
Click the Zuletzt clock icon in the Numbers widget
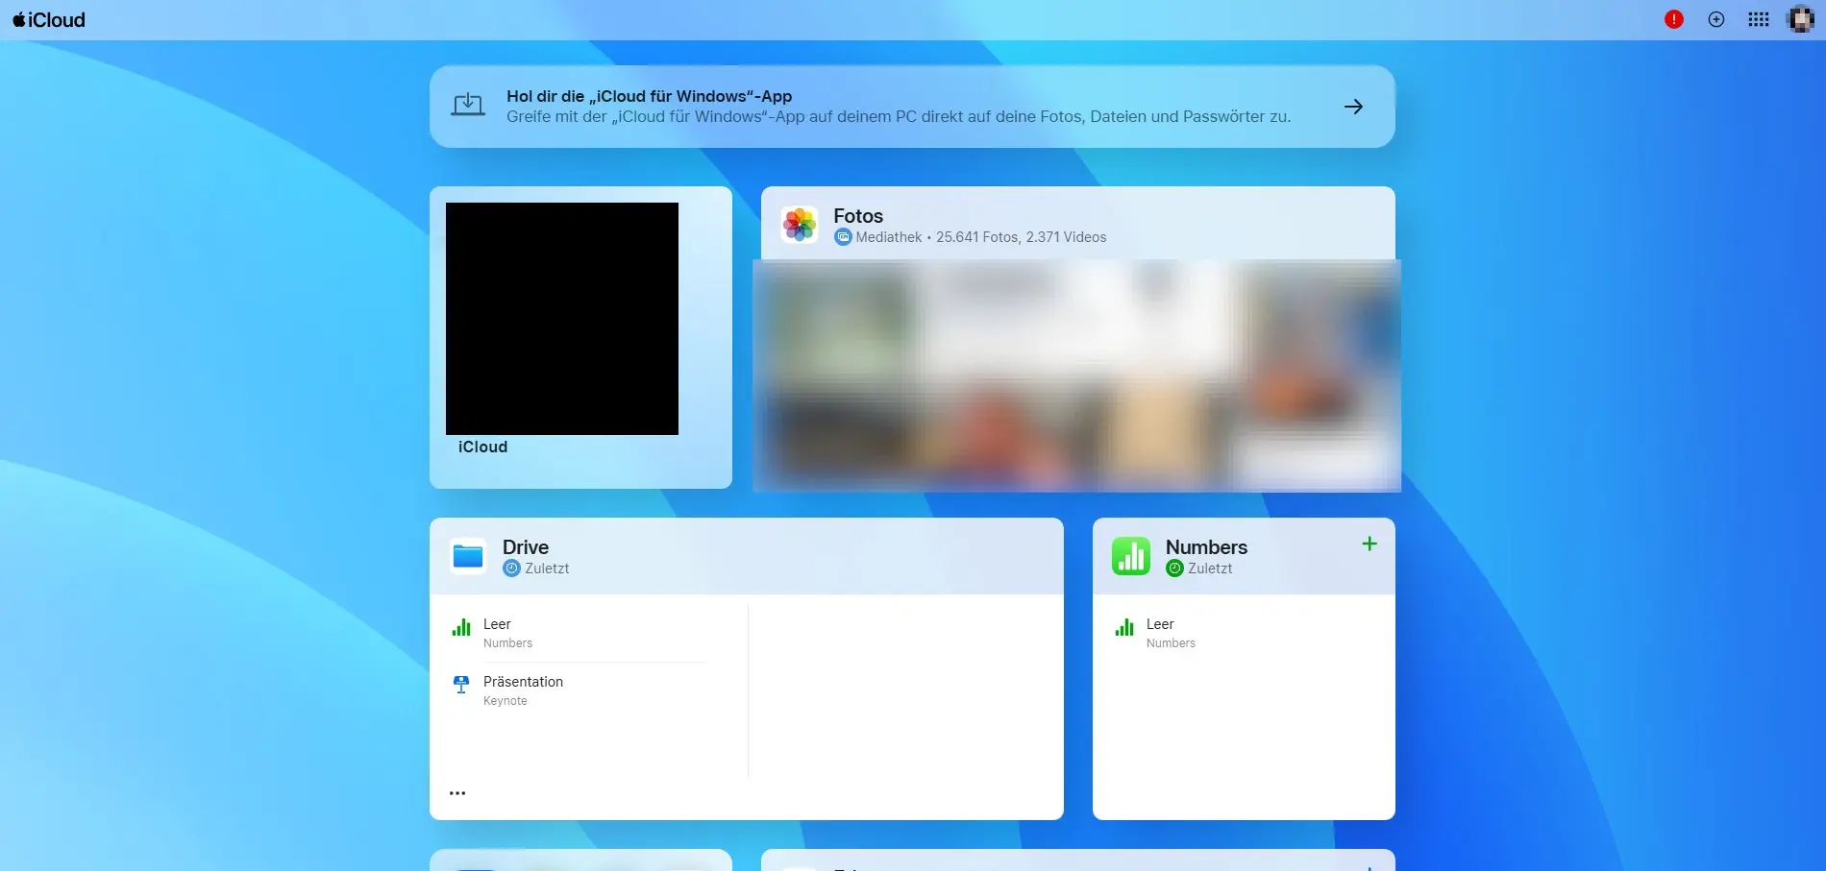(1174, 568)
